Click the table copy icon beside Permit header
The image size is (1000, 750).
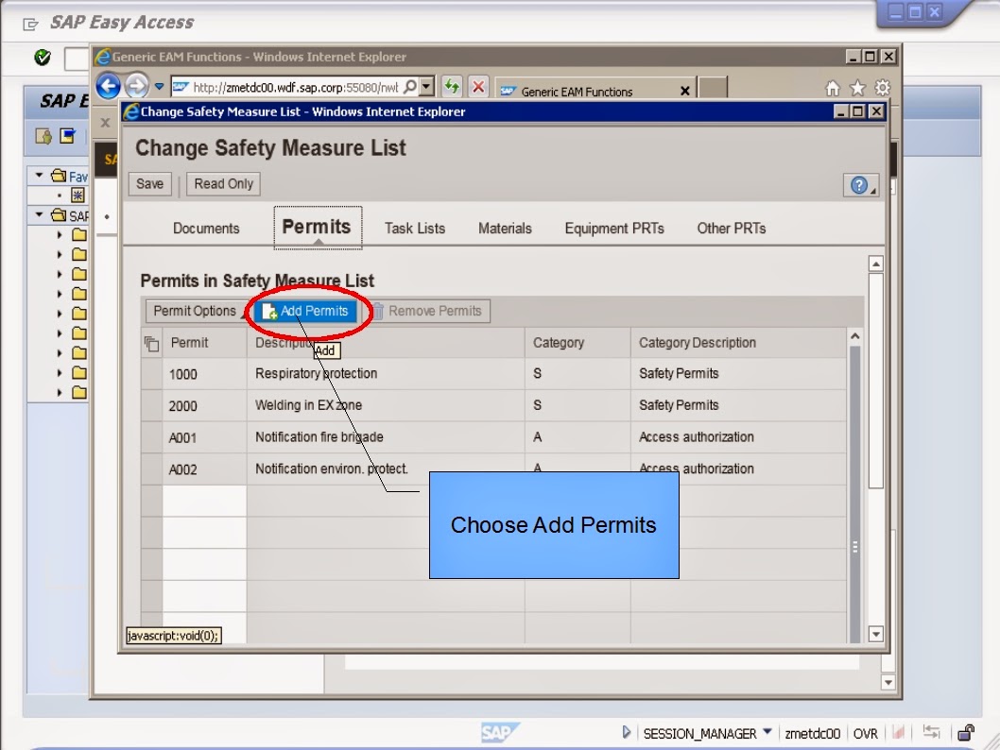click(149, 343)
